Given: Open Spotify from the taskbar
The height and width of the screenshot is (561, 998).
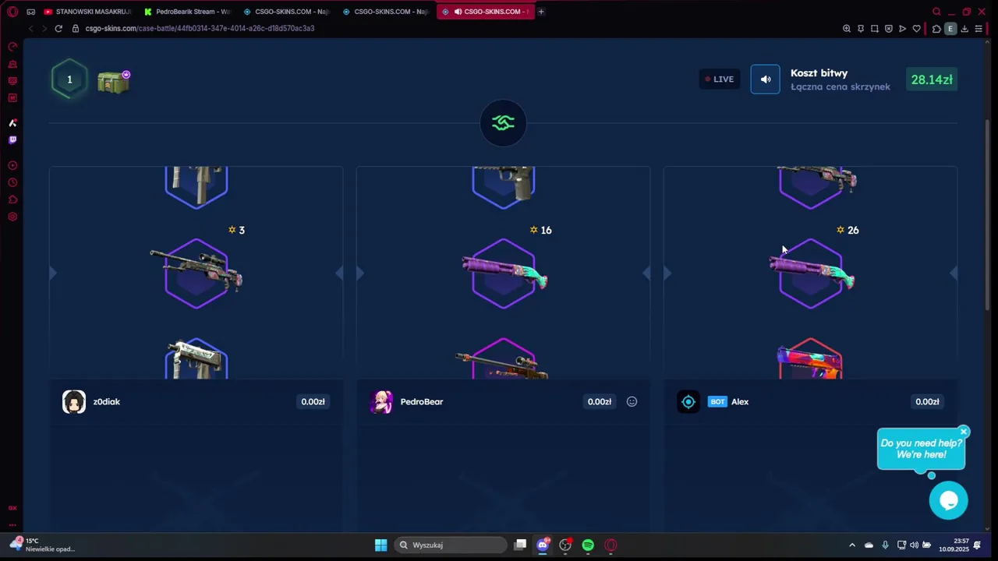Looking at the screenshot, I should [588, 545].
